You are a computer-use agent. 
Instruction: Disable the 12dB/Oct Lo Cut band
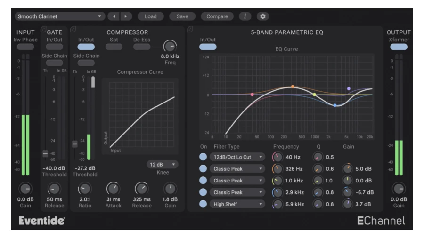(203, 157)
